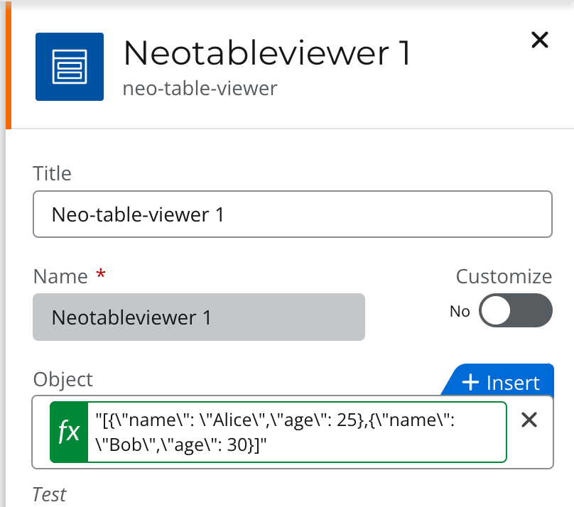
Task: Click the orange bar on panel edge
Action: click(x=9, y=71)
